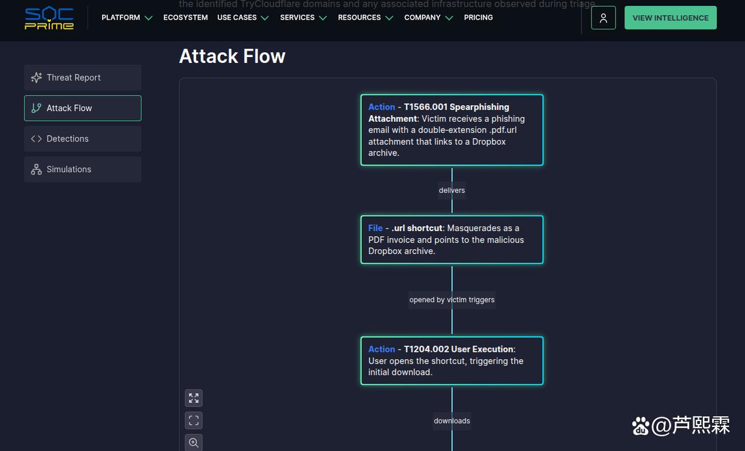Select the .url shortcut File node

[x=452, y=240]
